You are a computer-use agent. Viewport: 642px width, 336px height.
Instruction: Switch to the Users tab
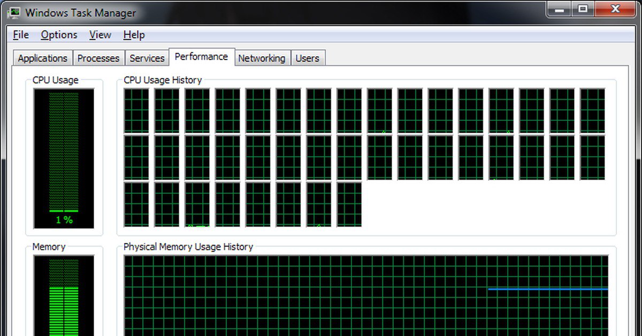[308, 58]
